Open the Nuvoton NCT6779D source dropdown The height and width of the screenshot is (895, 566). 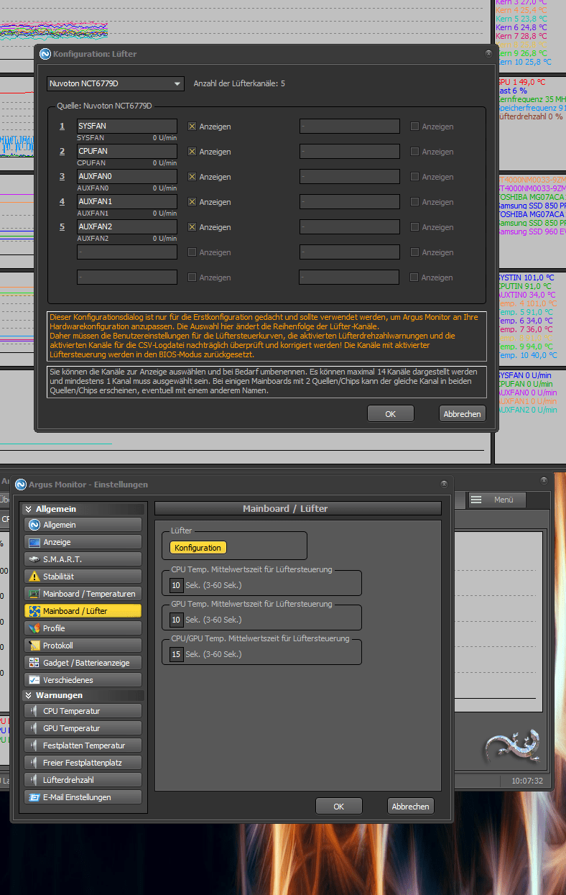tap(116, 84)
